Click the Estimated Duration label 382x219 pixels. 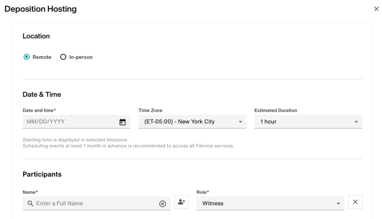(276, 110)
